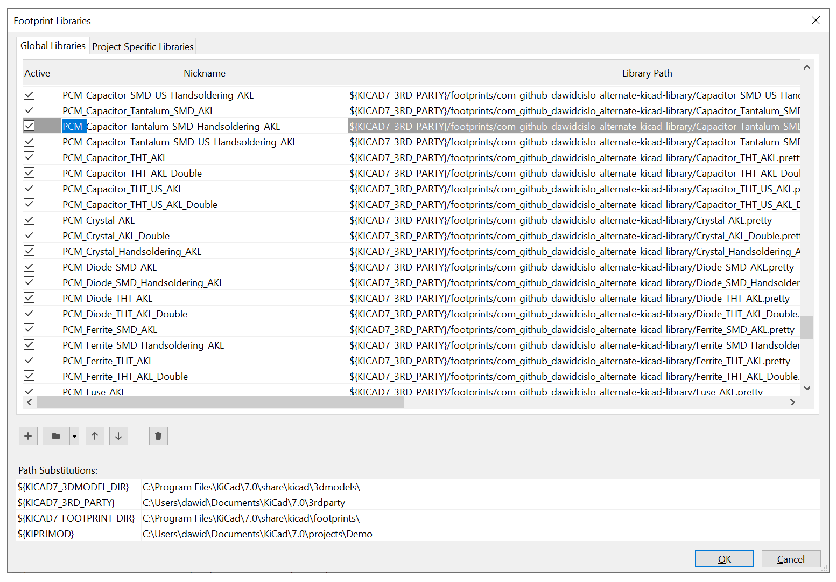
Task: Click the folder icon to browse libraries
Action: (56, 436)
